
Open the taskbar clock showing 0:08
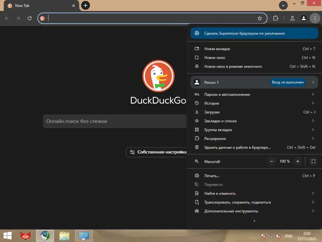307,236
